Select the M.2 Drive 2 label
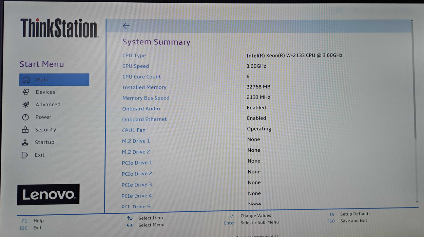 (136, 152)
